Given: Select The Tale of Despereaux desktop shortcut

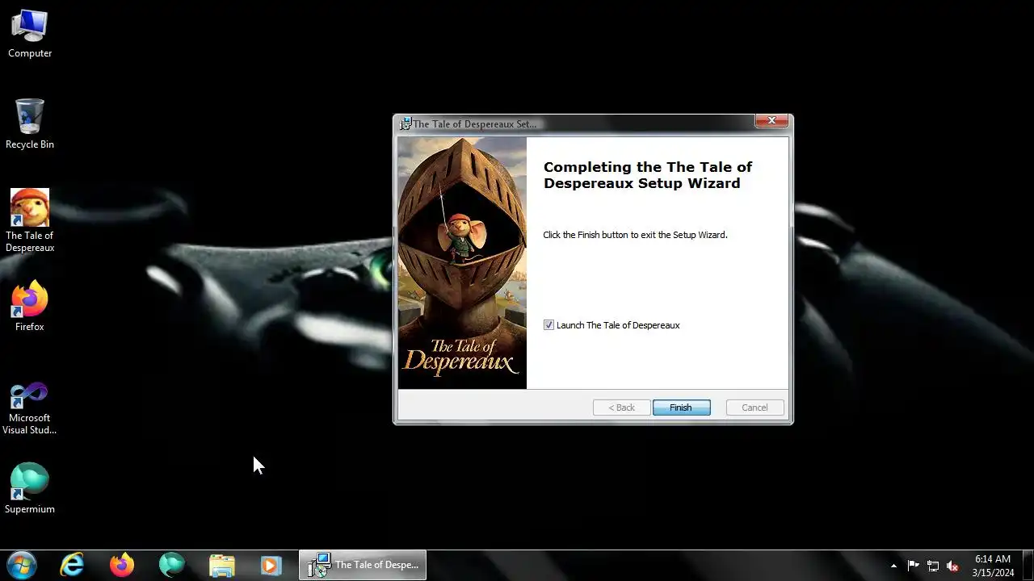Looking at the screenshot, I should point(30,220).
